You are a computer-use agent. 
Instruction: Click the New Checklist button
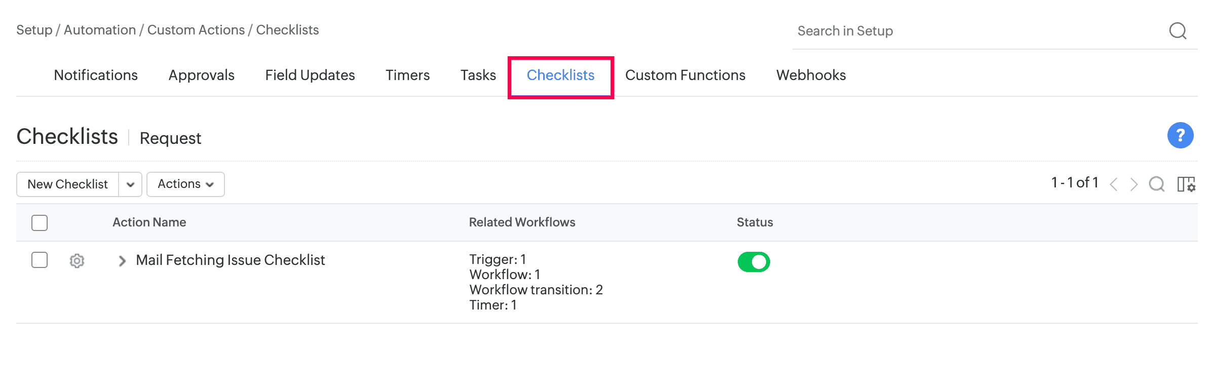68,184
